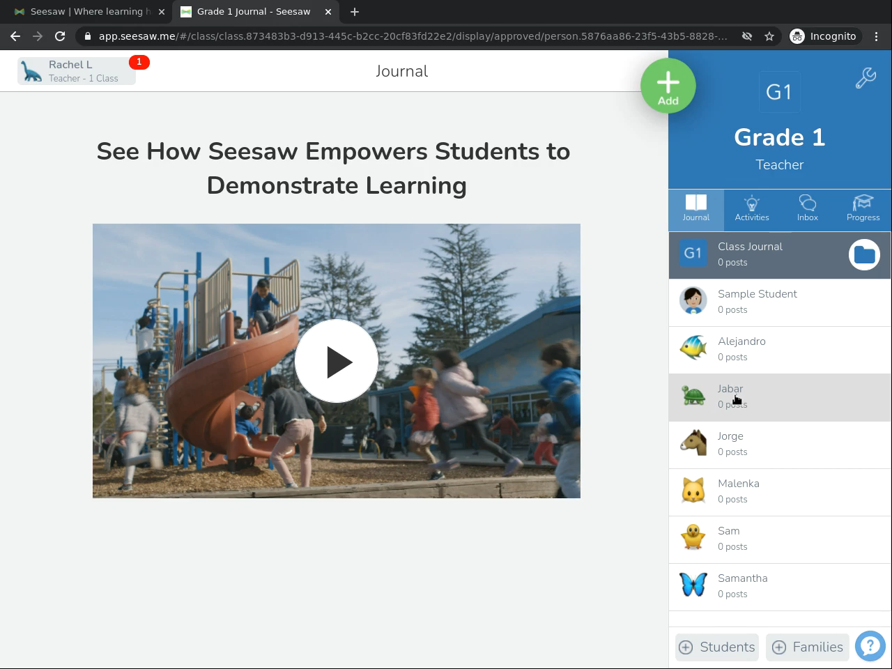892x669 pixels.
Task: Close the first Seesaw browser tab
Action: pyautogui.click(x=161, y=12)
